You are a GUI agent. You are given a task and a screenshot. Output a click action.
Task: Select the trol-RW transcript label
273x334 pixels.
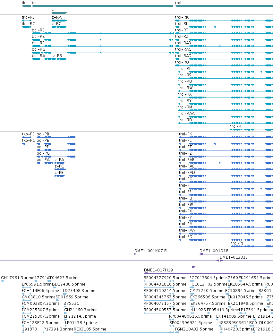185,88
